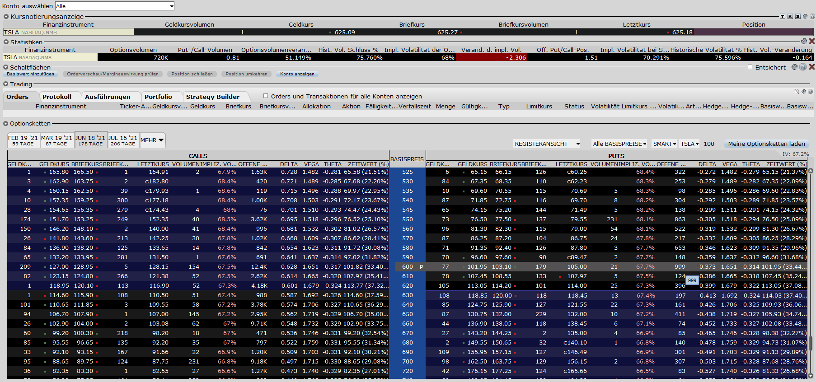Click the T icon in Kursnotierungsanzeige header

click(x=783, y=17)
